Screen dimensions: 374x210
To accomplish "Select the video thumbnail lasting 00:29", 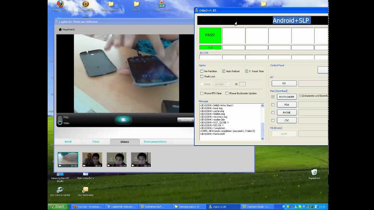I will (117, 160).
